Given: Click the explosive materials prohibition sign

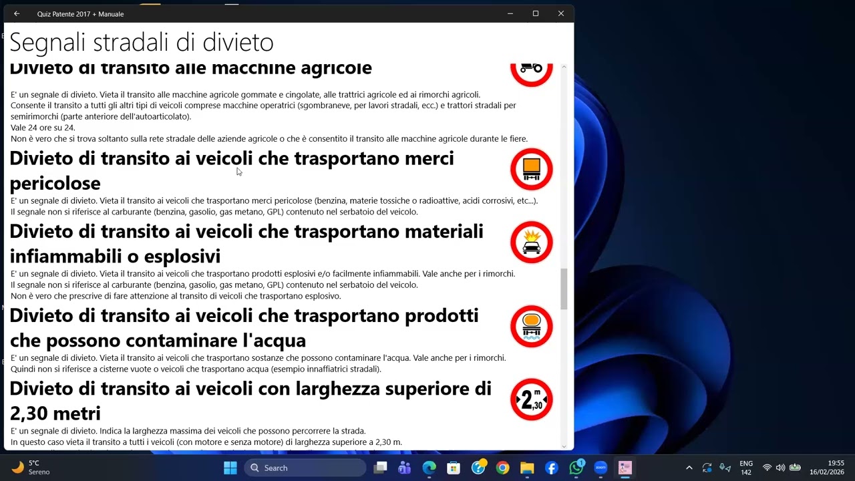Looking at the screenshot, I should click(532, 243).
